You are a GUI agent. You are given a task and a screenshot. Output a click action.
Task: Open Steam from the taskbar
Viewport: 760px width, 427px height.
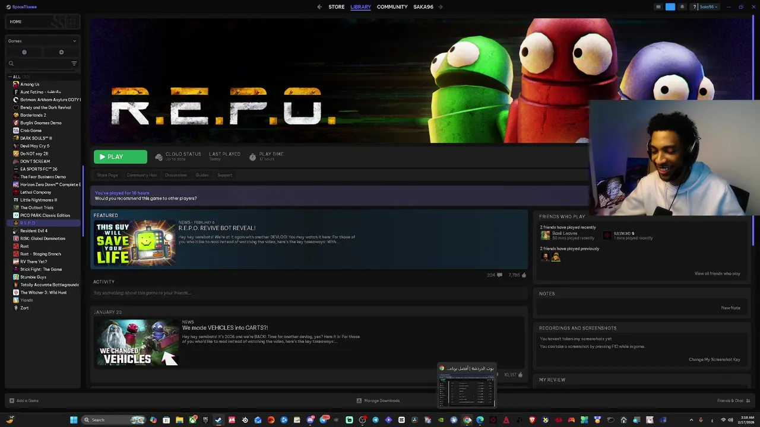point(218,420)
